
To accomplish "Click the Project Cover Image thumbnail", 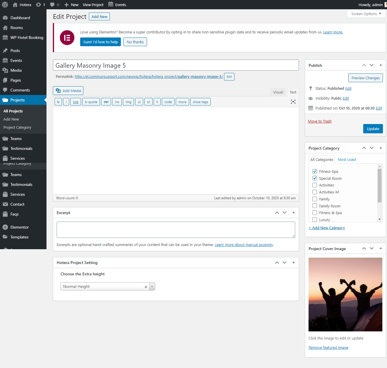I will coord(345,295).
